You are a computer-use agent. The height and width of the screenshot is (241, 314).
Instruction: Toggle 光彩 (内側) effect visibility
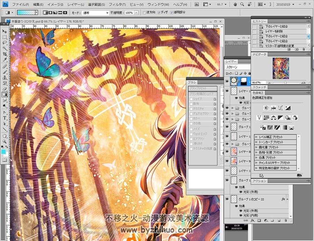[241, 216]
